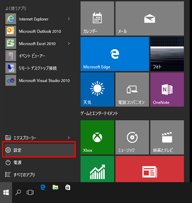Expand the エクスプローラー submenu arrow
This screenshot has width=192, height=203.
tap(69, 138)
